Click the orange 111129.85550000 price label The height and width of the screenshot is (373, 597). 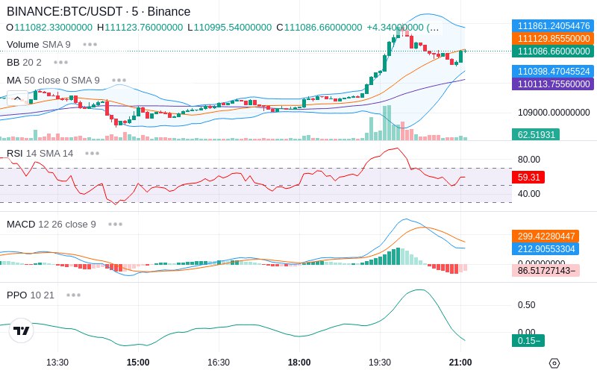click(553, 39)
